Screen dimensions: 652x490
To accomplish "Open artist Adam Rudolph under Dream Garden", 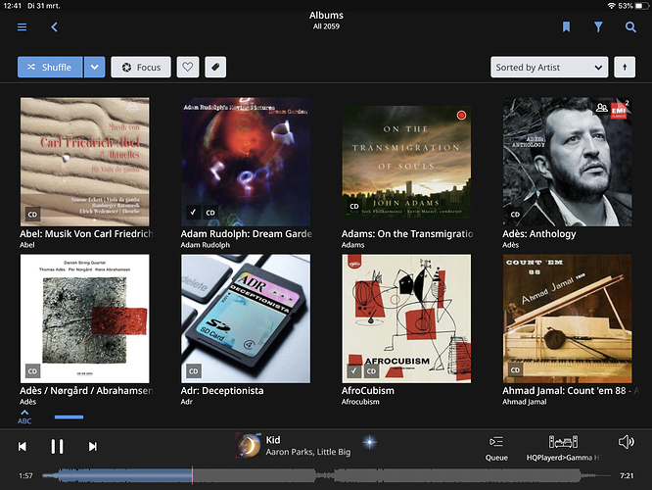I will pyautogui.click(x=205, y=245).
